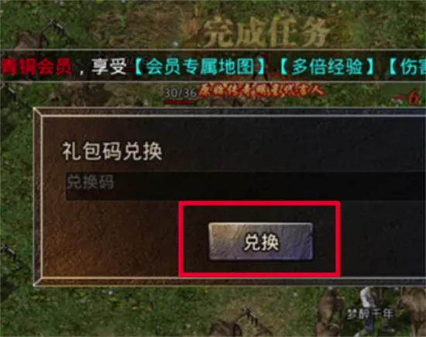The height and width of the screenshot is (337, 426).
Task: Click the 兑换 redeem button
Action: [261, 242]
